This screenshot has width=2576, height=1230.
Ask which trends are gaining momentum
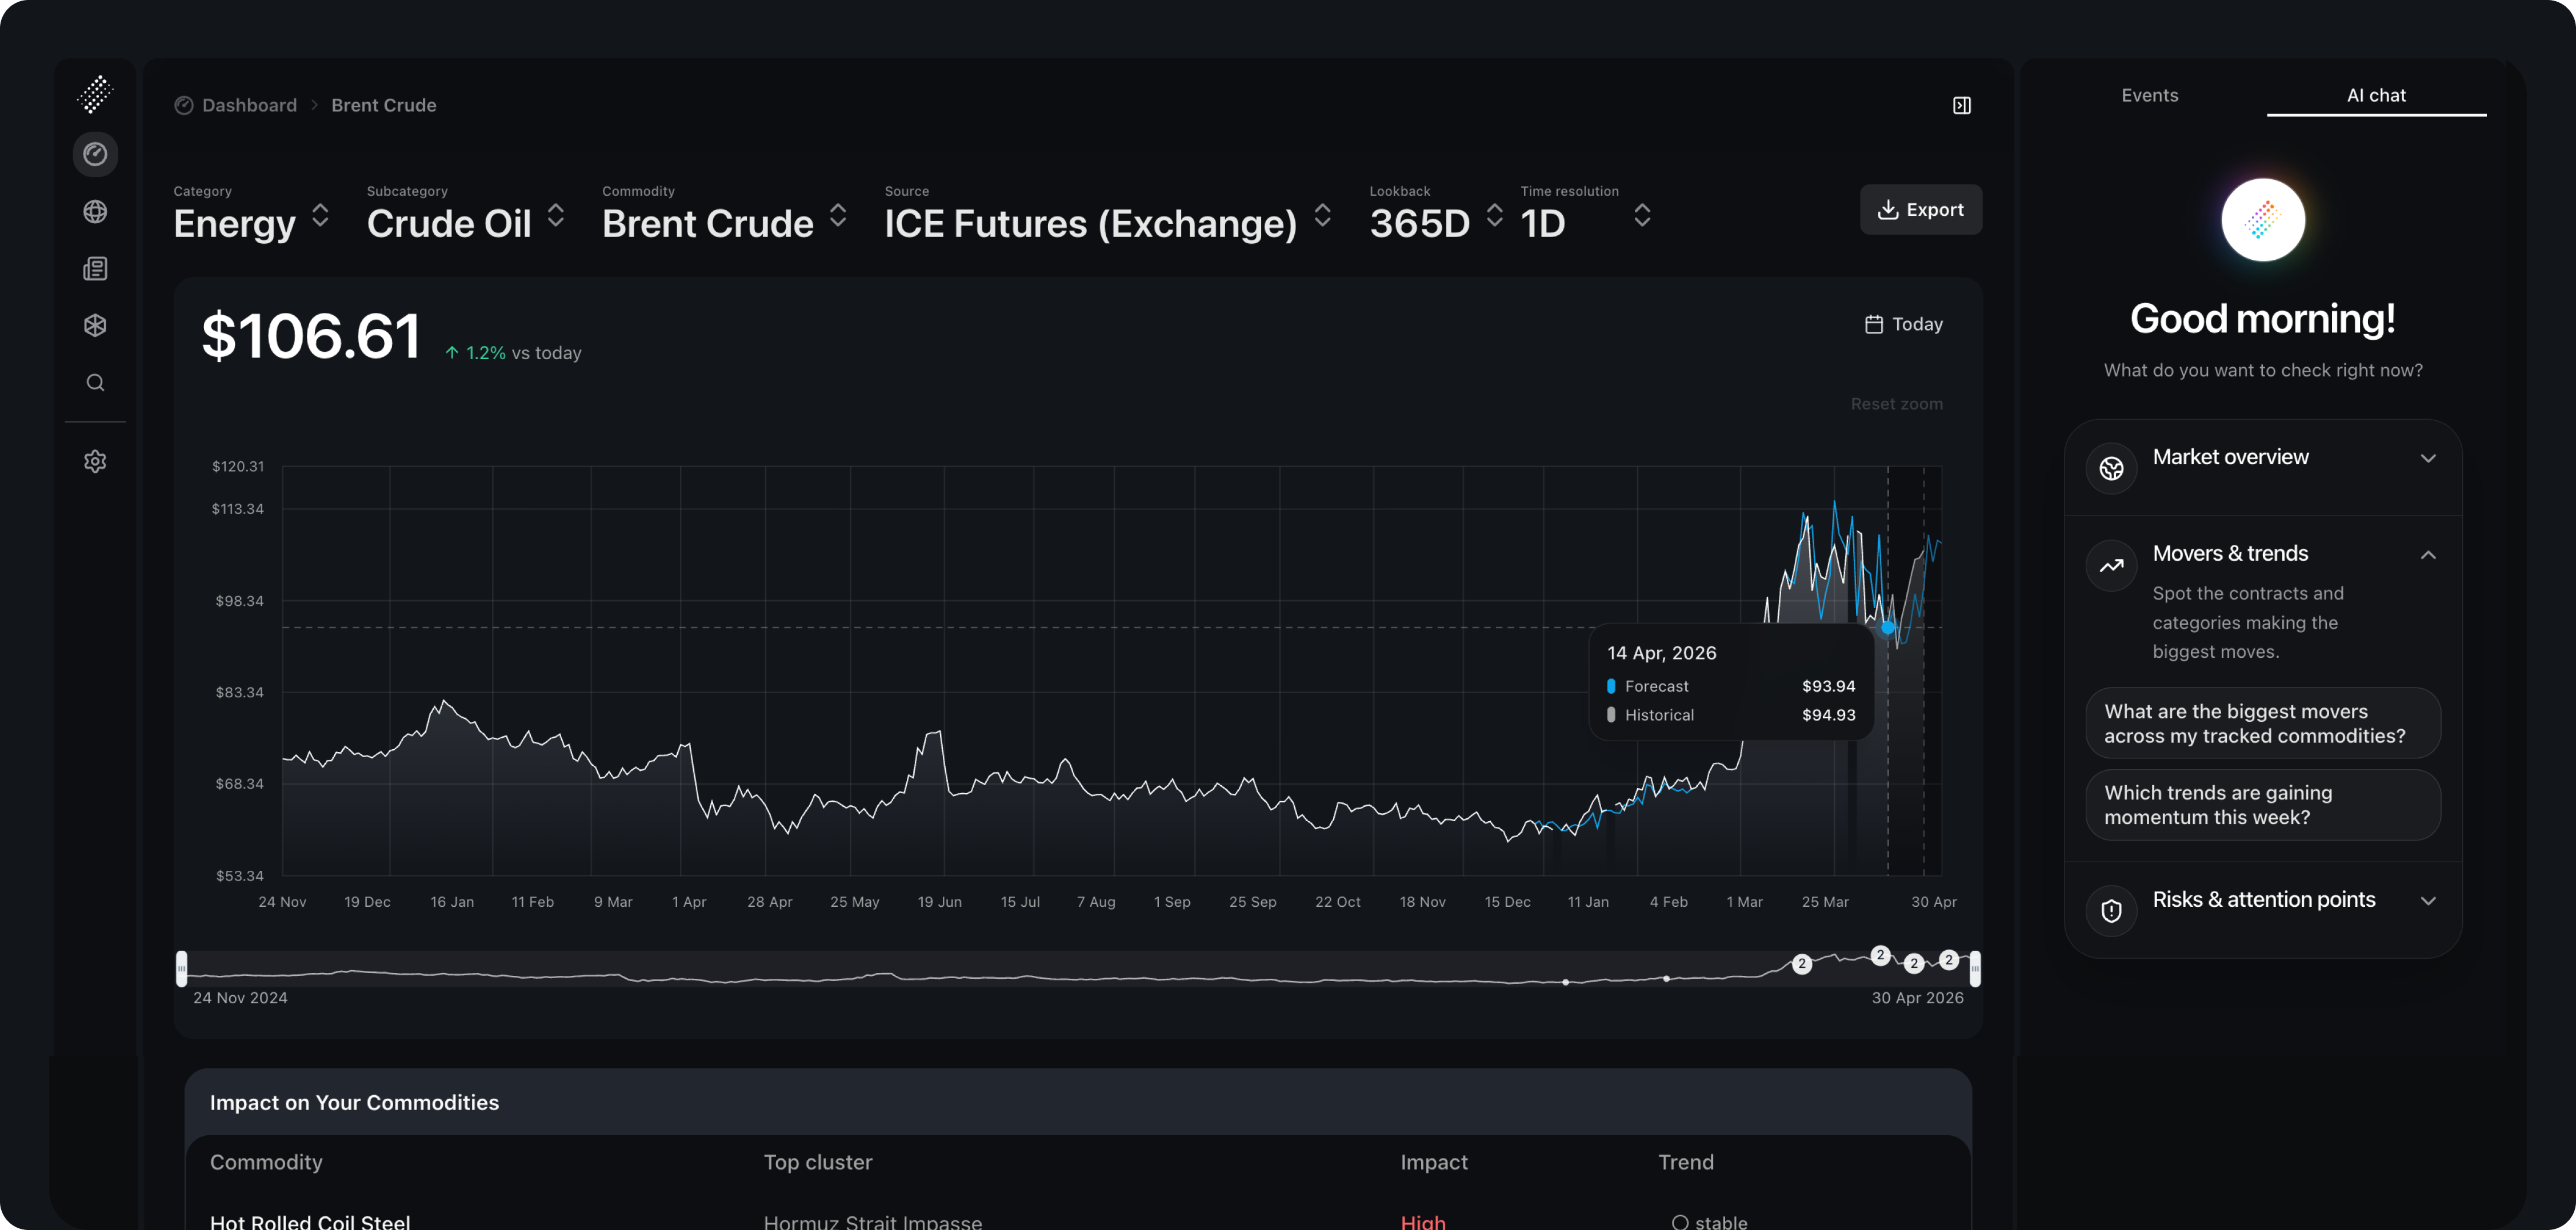click(2262, 805)
